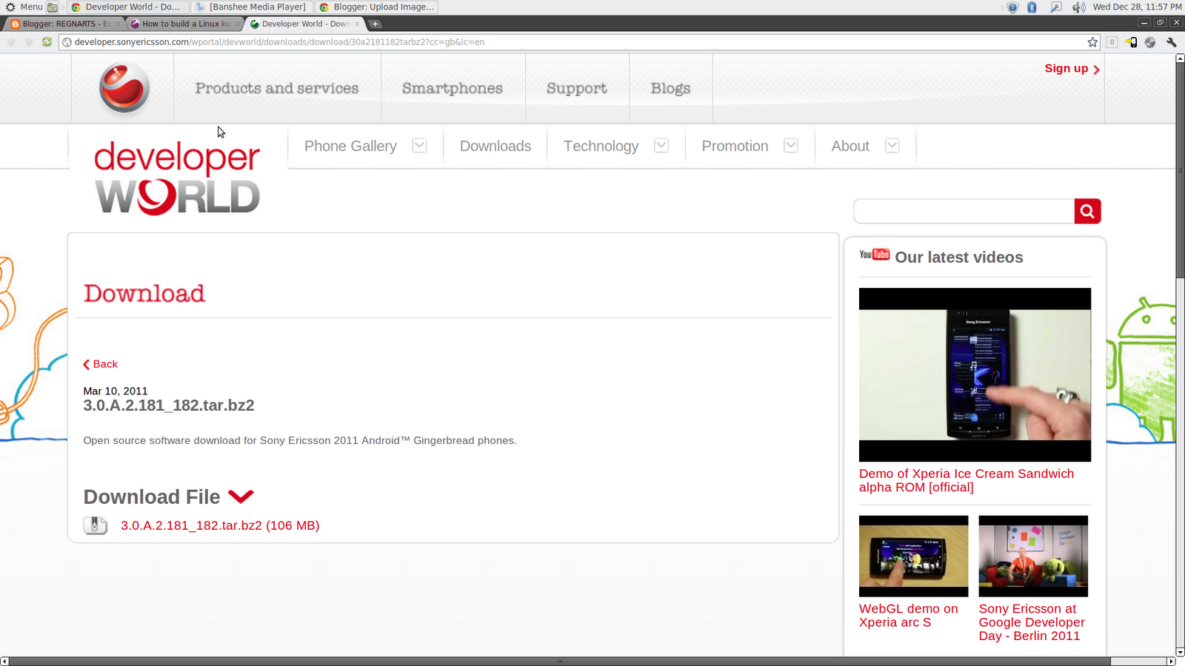Viewport: 1185px width, 666px height.
Task: Switch to Developer World window in taskbar
Action: point(127,7)
